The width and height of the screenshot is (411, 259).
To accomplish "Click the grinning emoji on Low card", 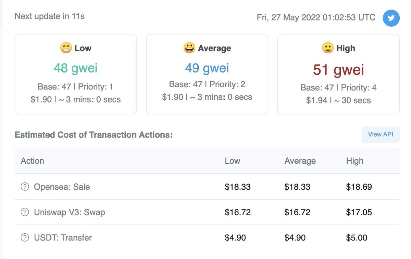I will click(66, 48).
